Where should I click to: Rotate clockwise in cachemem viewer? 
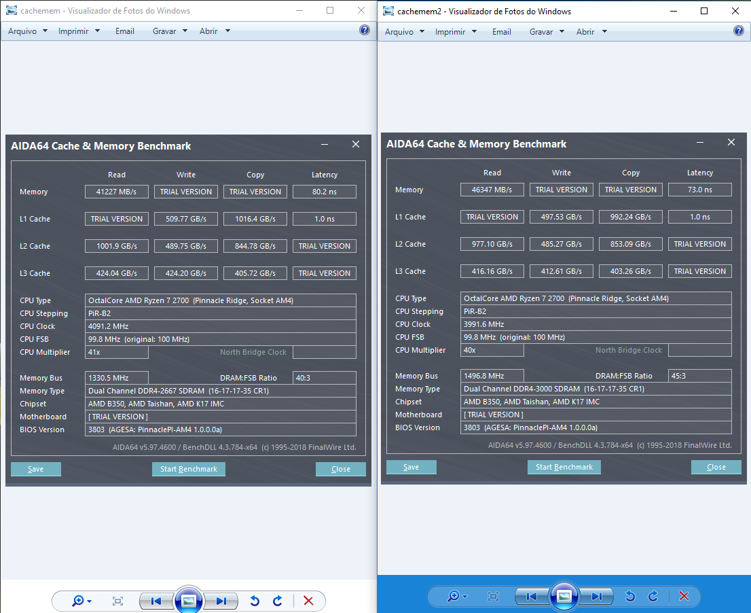278,601
